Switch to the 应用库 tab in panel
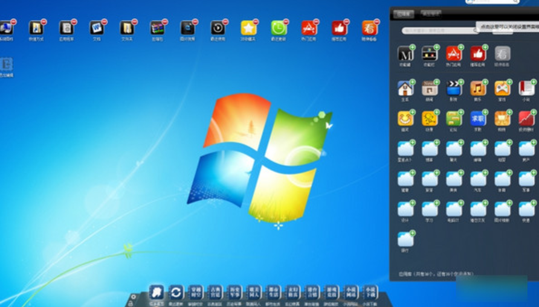Screen dimensions: 539x307 click(x=404, y=14)
